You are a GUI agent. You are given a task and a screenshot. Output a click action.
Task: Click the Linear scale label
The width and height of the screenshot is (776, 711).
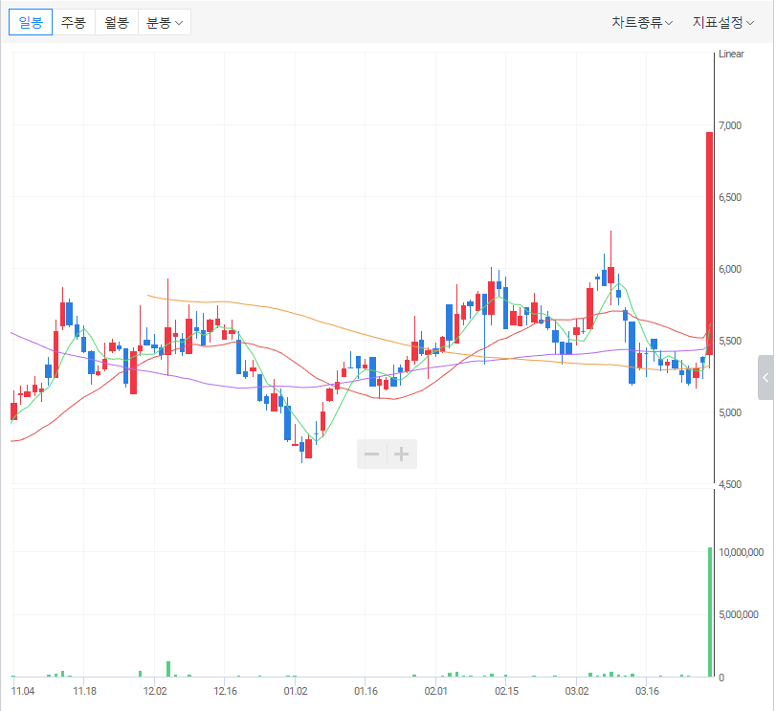[731, 54]
